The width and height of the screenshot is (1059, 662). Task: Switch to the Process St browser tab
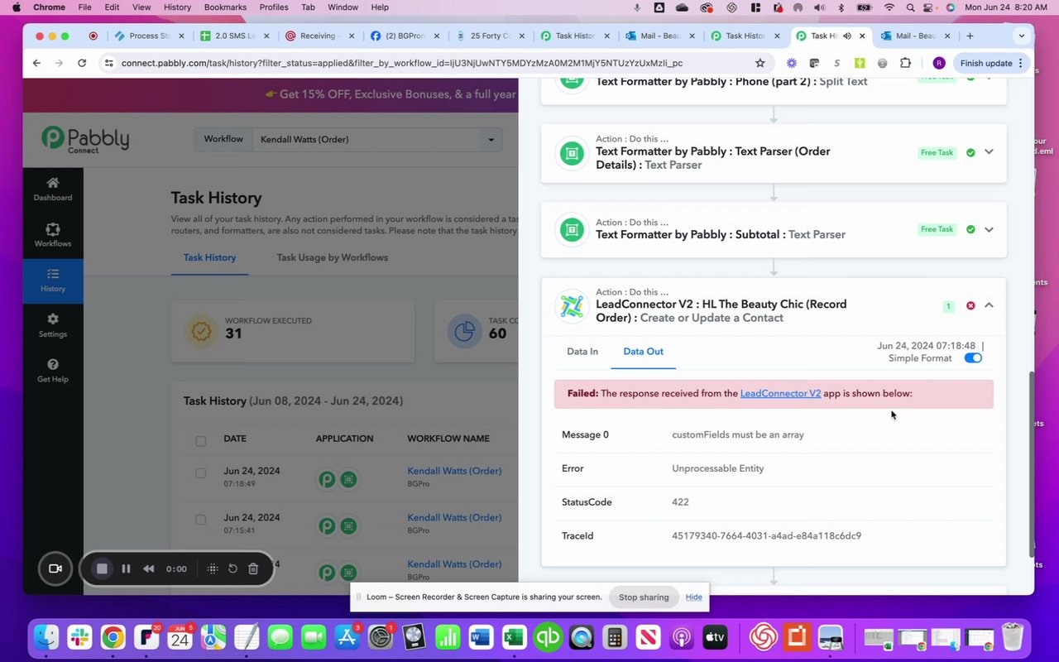click(148, 36)
